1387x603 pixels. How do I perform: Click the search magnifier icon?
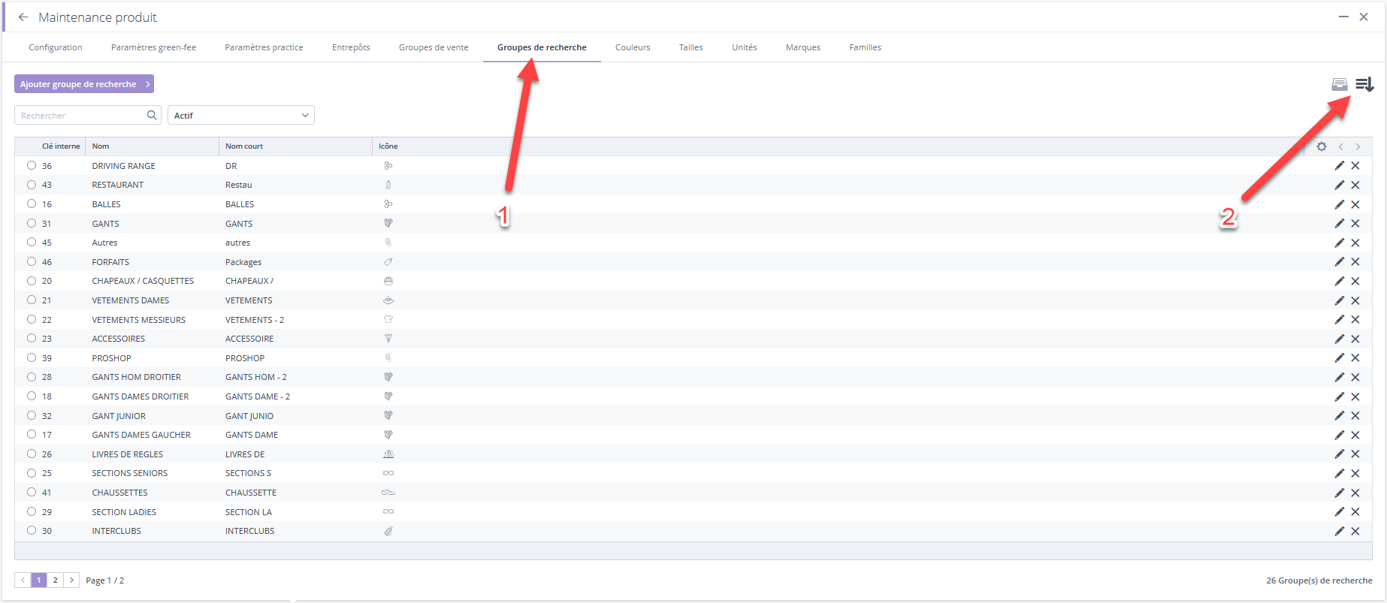[x=152, y=115]
